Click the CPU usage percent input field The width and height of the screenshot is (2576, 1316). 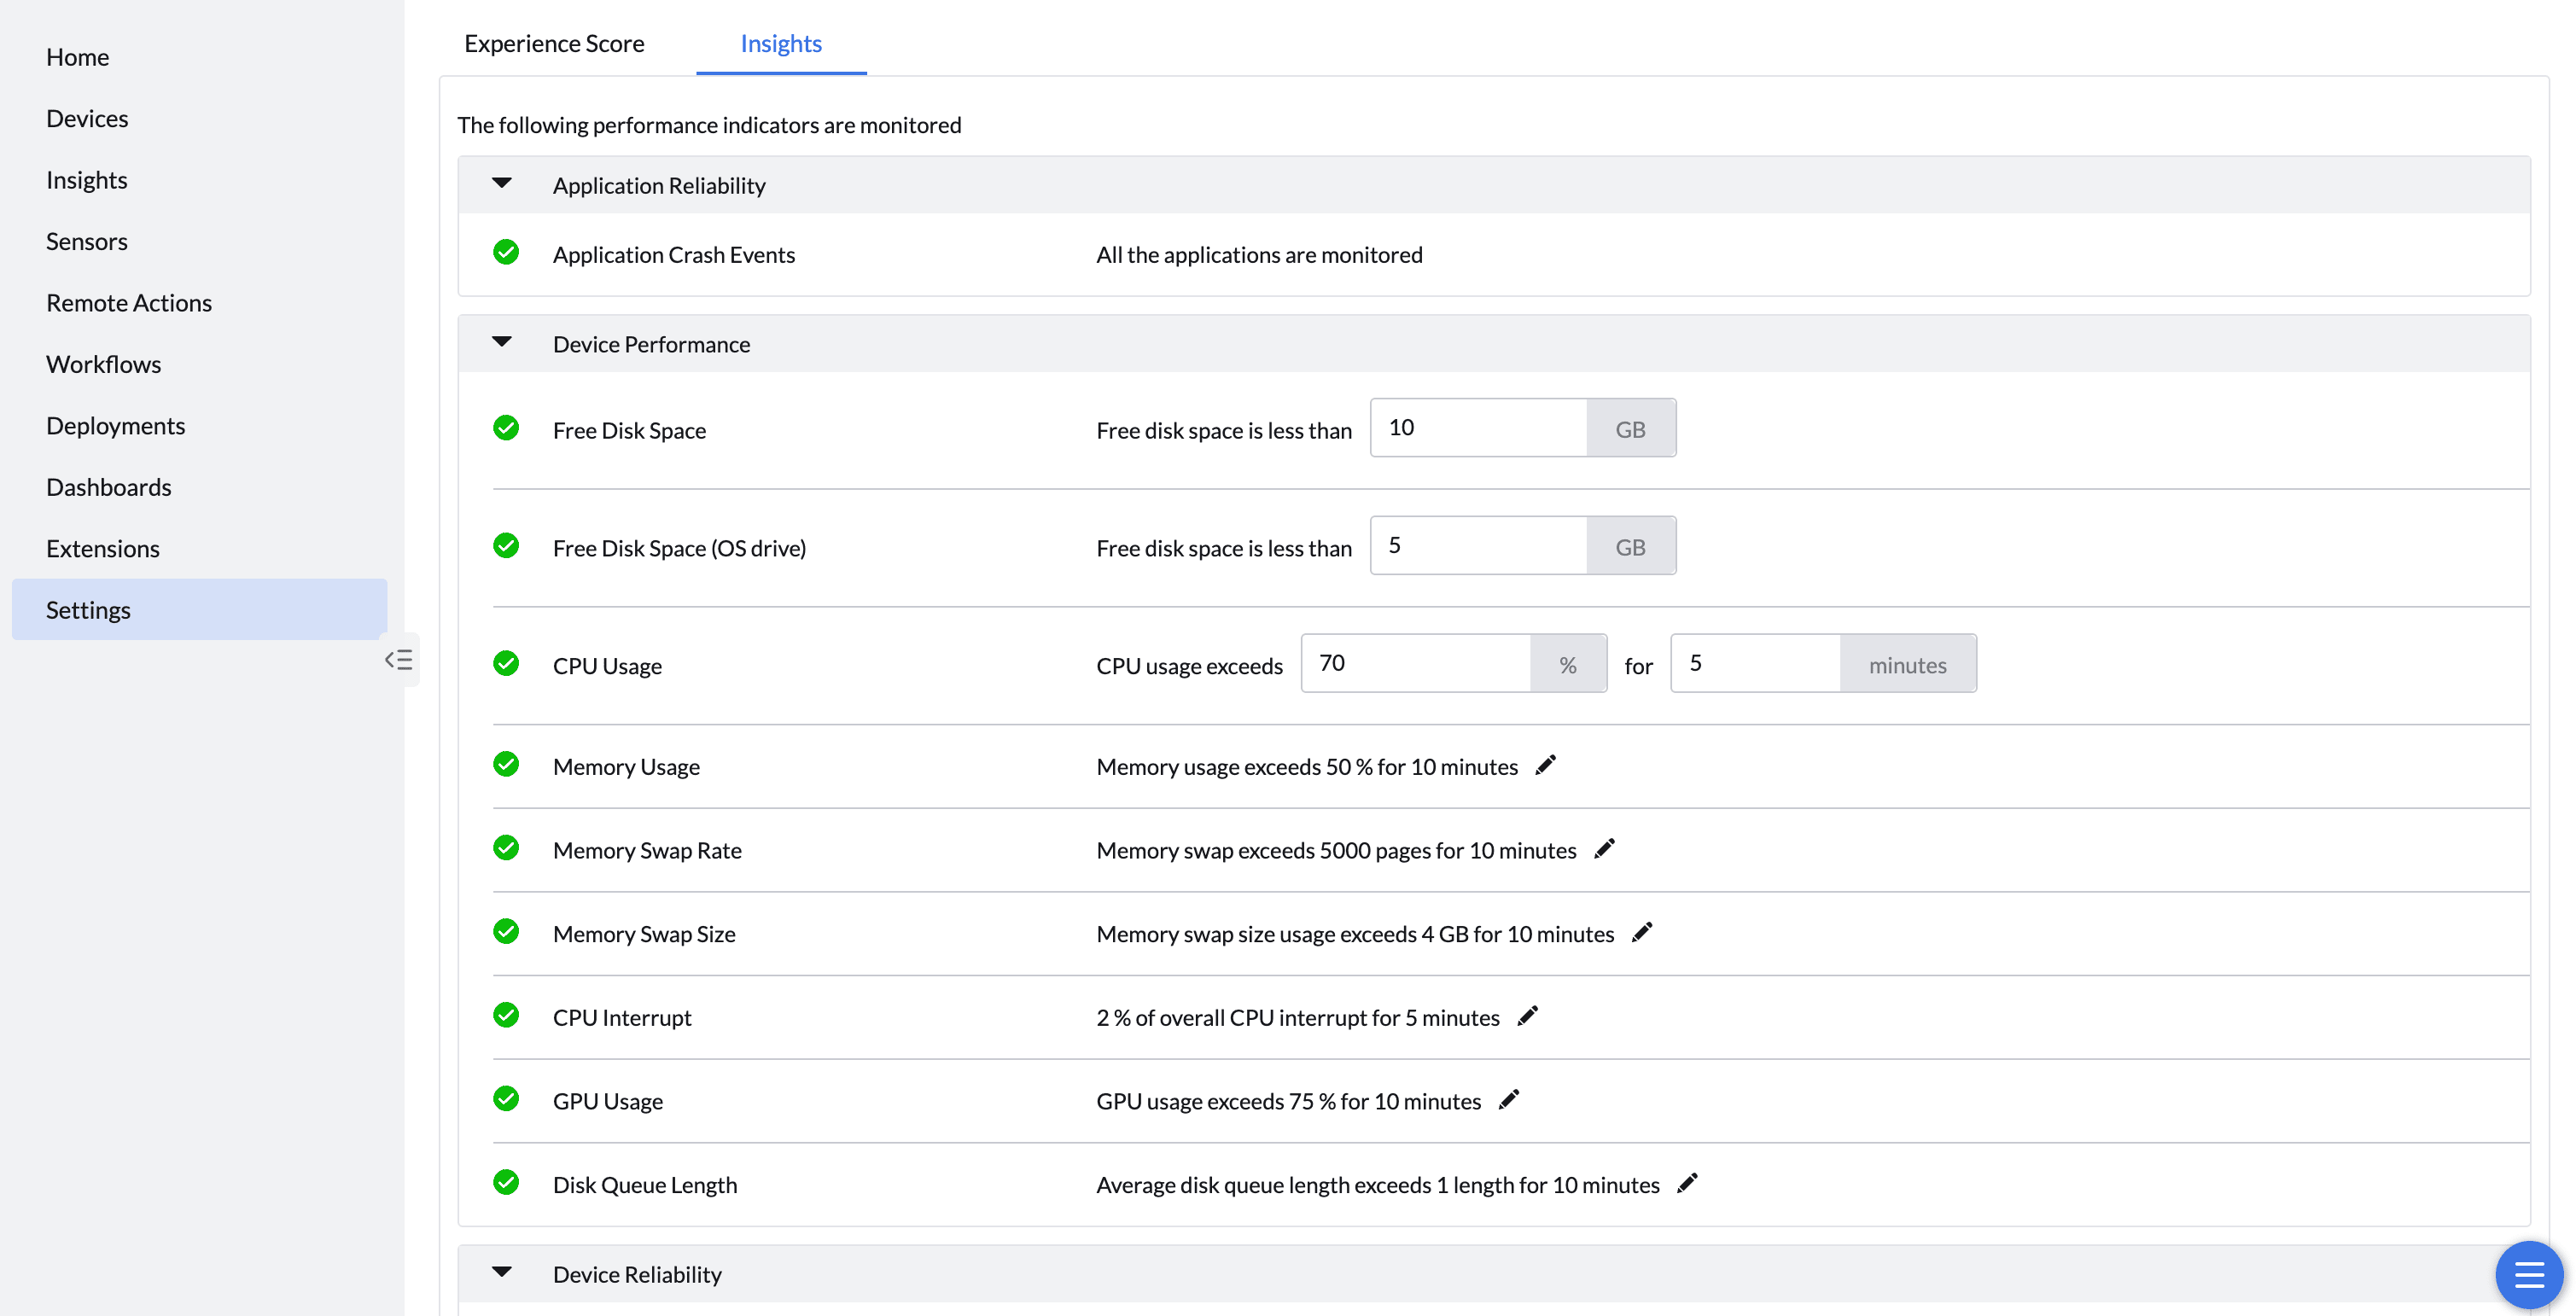[x=1415, y=663]
